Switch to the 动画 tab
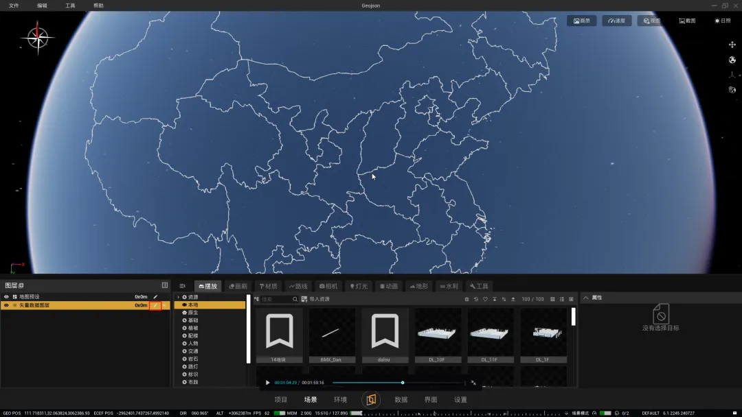Screen dimensions: 742x417 click(x=388, y=286)
